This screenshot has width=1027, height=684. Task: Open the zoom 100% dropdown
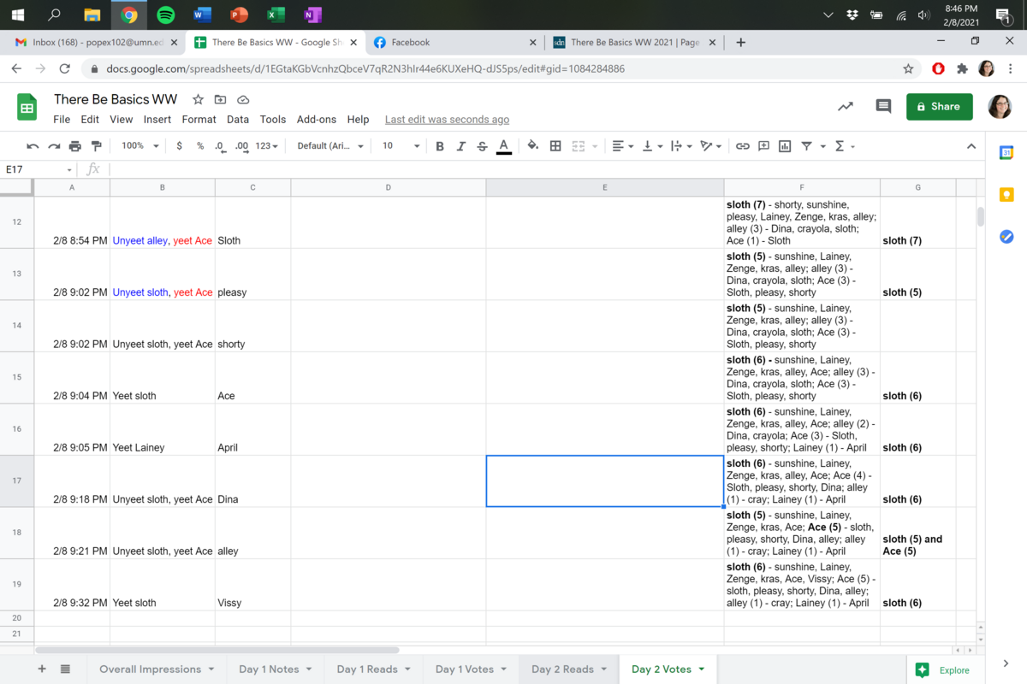(x=140, y=146)
